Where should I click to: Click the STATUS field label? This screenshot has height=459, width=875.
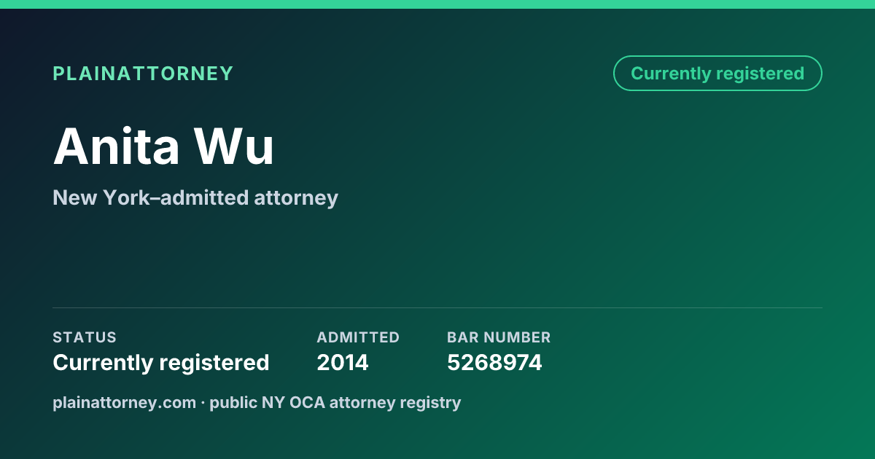[x=85, y=337]
